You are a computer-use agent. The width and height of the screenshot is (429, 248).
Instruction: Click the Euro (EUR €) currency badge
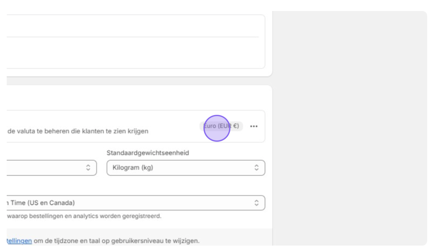point(221,126)
